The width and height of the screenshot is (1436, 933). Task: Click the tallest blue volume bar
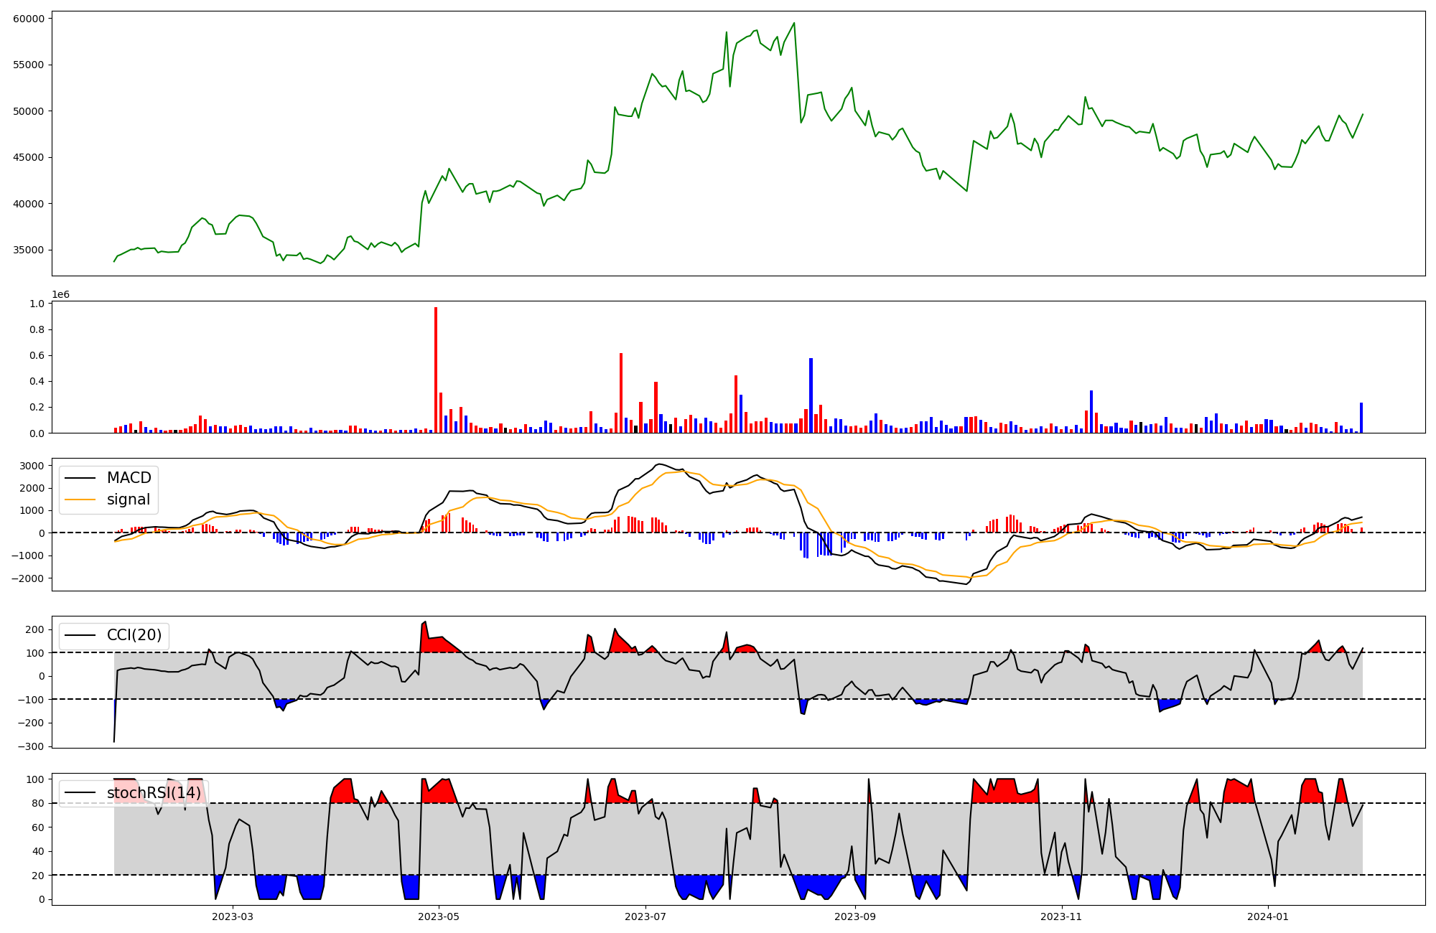pos(811,395)
